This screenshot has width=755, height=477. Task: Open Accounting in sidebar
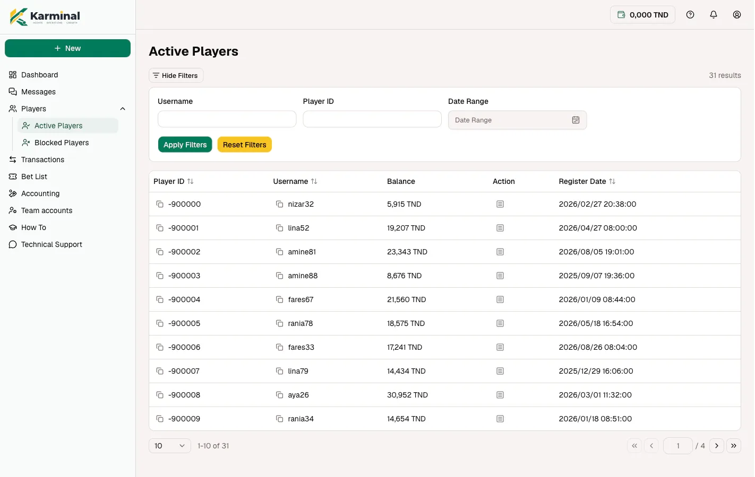pos(67,193)
